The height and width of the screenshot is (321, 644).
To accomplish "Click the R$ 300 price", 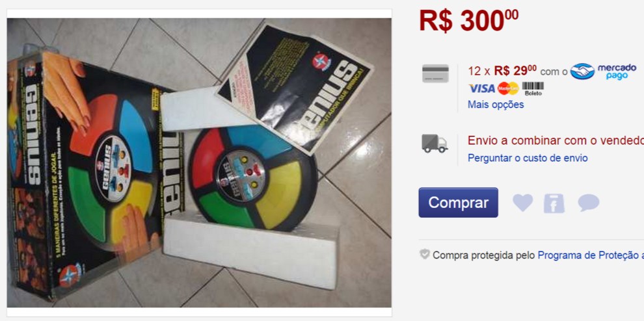I will [x=468, y=21].
